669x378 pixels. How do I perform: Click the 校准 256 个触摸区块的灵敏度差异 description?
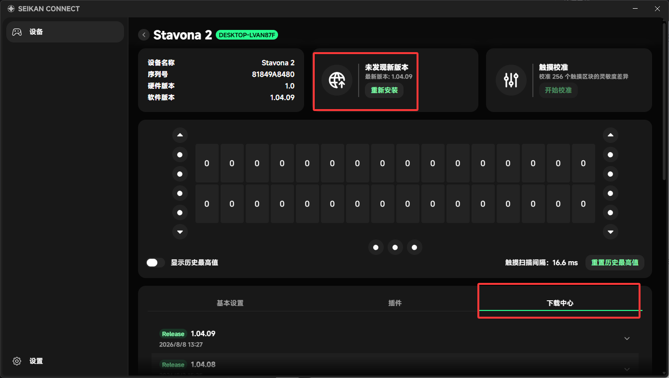click(x=584, y=76)
